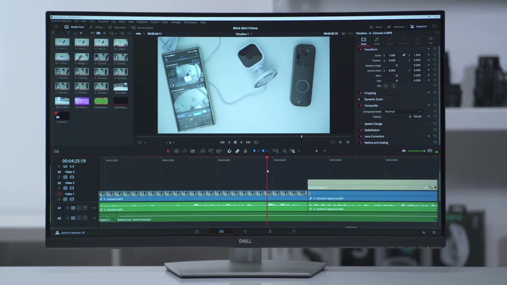Viewport: 507px width, 285px height.
Task: Toggle the V1 destination track selector
Action: (x=59, y=194)
